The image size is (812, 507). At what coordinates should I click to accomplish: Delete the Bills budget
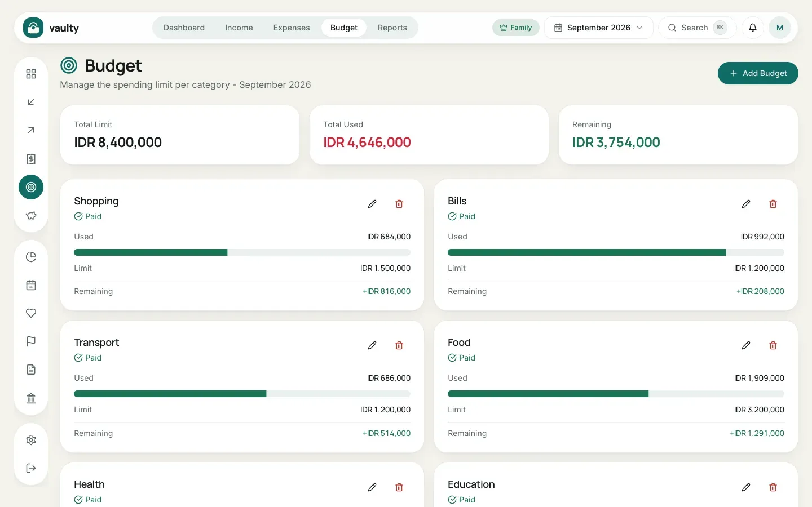pyautogui.click(x=773, y=204)
